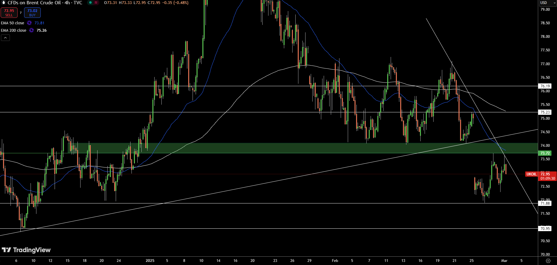
Task: Click the 77.00 price axis label
Action: [545, 64]
